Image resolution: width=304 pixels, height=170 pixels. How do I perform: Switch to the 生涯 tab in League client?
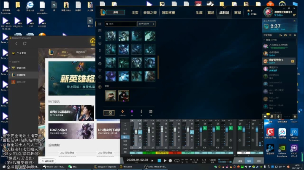tap(199, 13)
